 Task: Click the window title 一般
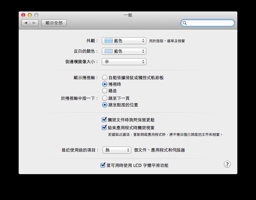(x=128, y=15)
